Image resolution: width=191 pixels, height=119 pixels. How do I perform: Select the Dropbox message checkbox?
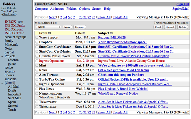point(37,42)
